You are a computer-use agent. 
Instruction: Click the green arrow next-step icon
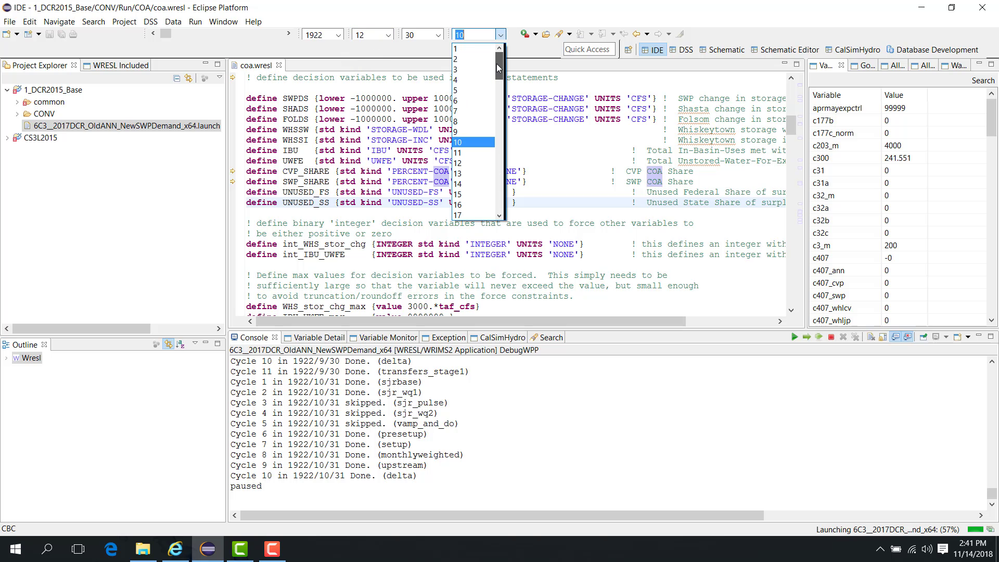point(806,337)
